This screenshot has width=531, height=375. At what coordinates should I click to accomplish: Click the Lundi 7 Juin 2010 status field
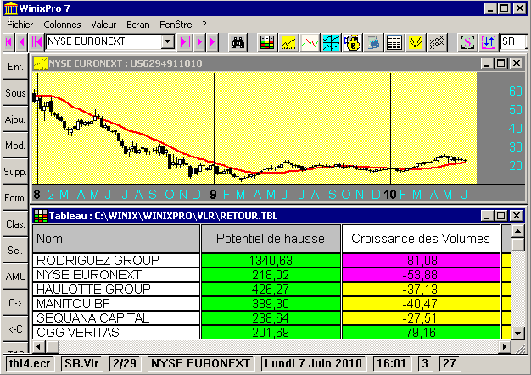[x=313, y=363]
